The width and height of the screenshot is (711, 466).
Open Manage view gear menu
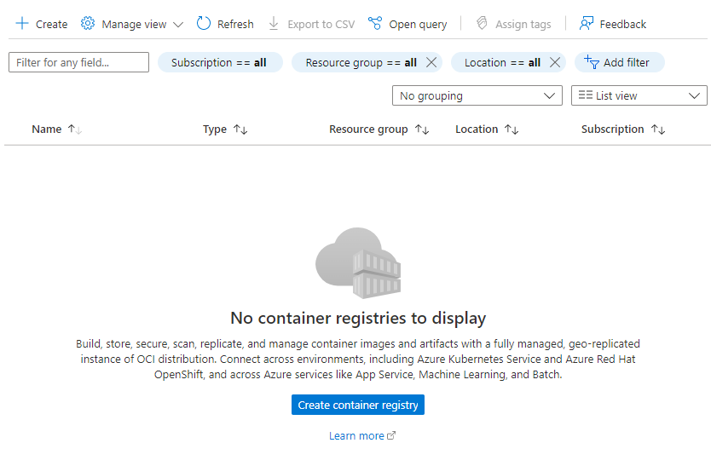click(x=88, y=24)
